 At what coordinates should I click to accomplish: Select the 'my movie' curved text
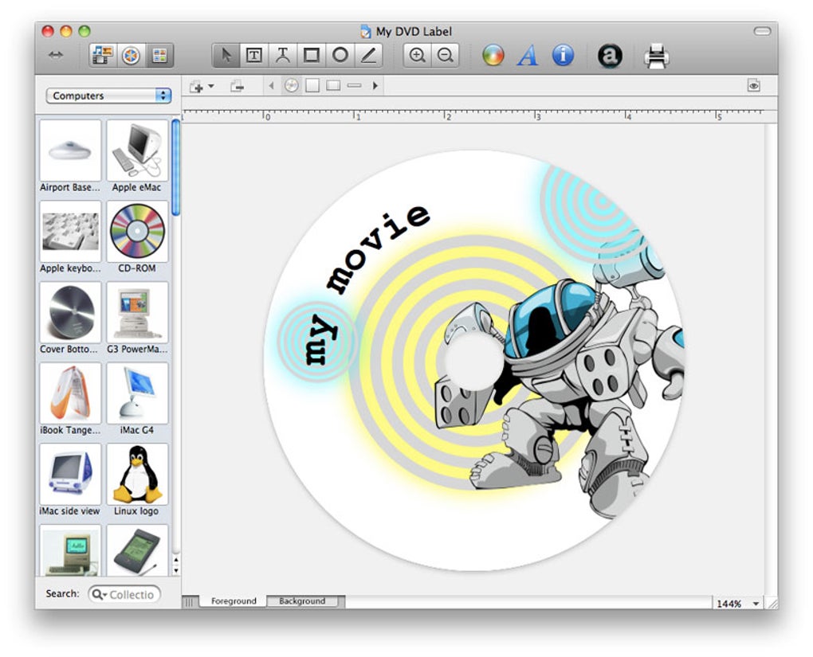(x=366, y=284)
